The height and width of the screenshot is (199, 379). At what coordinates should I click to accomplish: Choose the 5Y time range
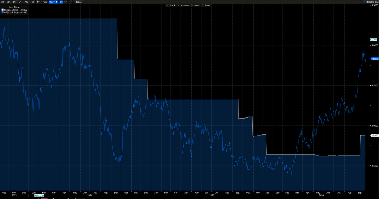tap(38, 2)
